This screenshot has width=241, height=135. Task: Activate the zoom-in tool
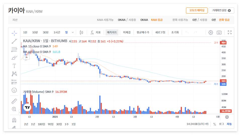(x=14, y=109)
